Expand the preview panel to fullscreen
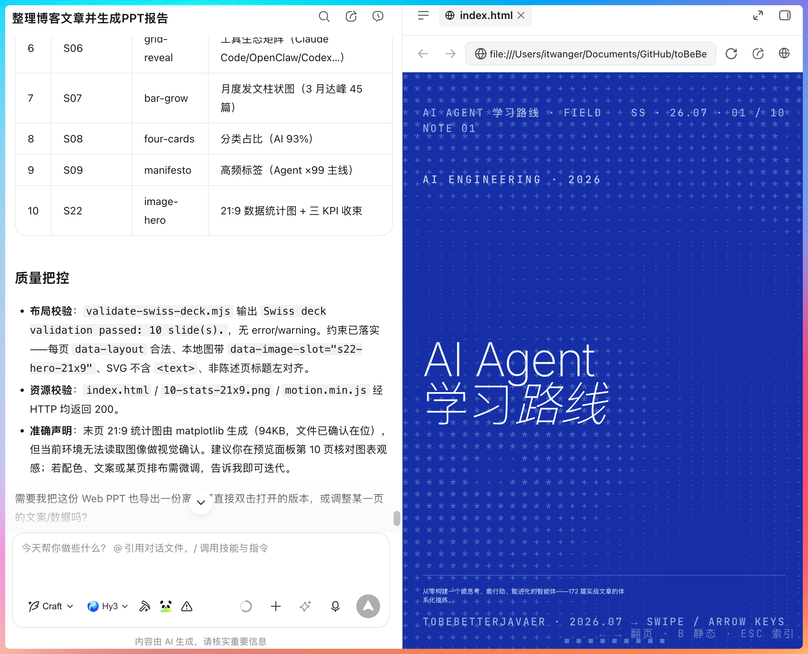 click(758, 15)
